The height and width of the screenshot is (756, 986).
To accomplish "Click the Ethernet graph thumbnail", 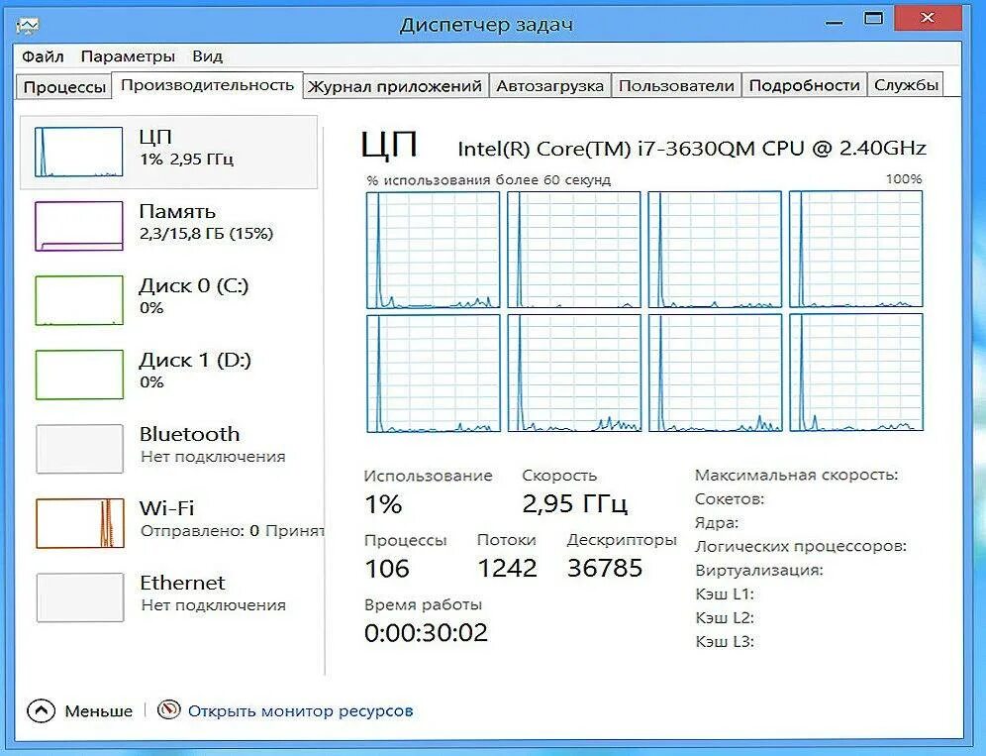I will (79, 597).
